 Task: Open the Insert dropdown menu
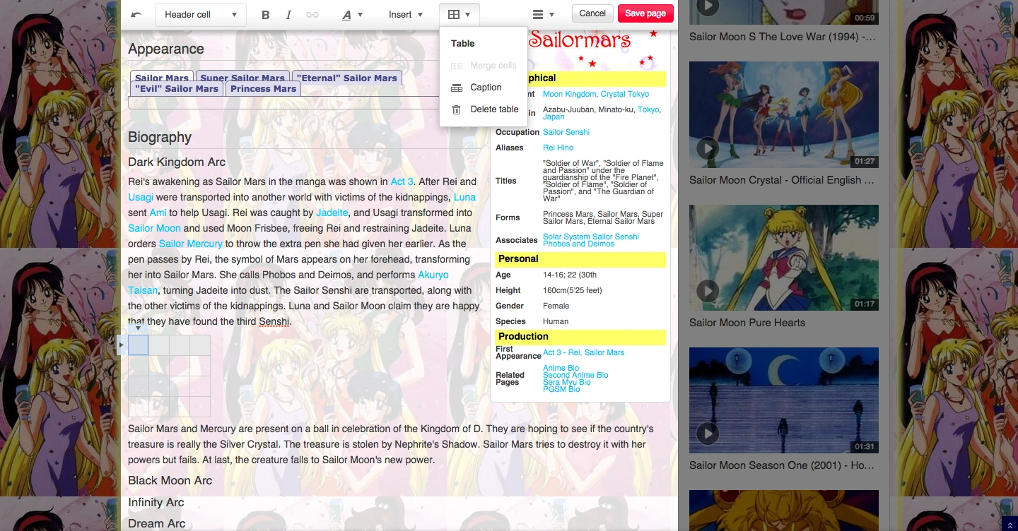click(406, 15)
